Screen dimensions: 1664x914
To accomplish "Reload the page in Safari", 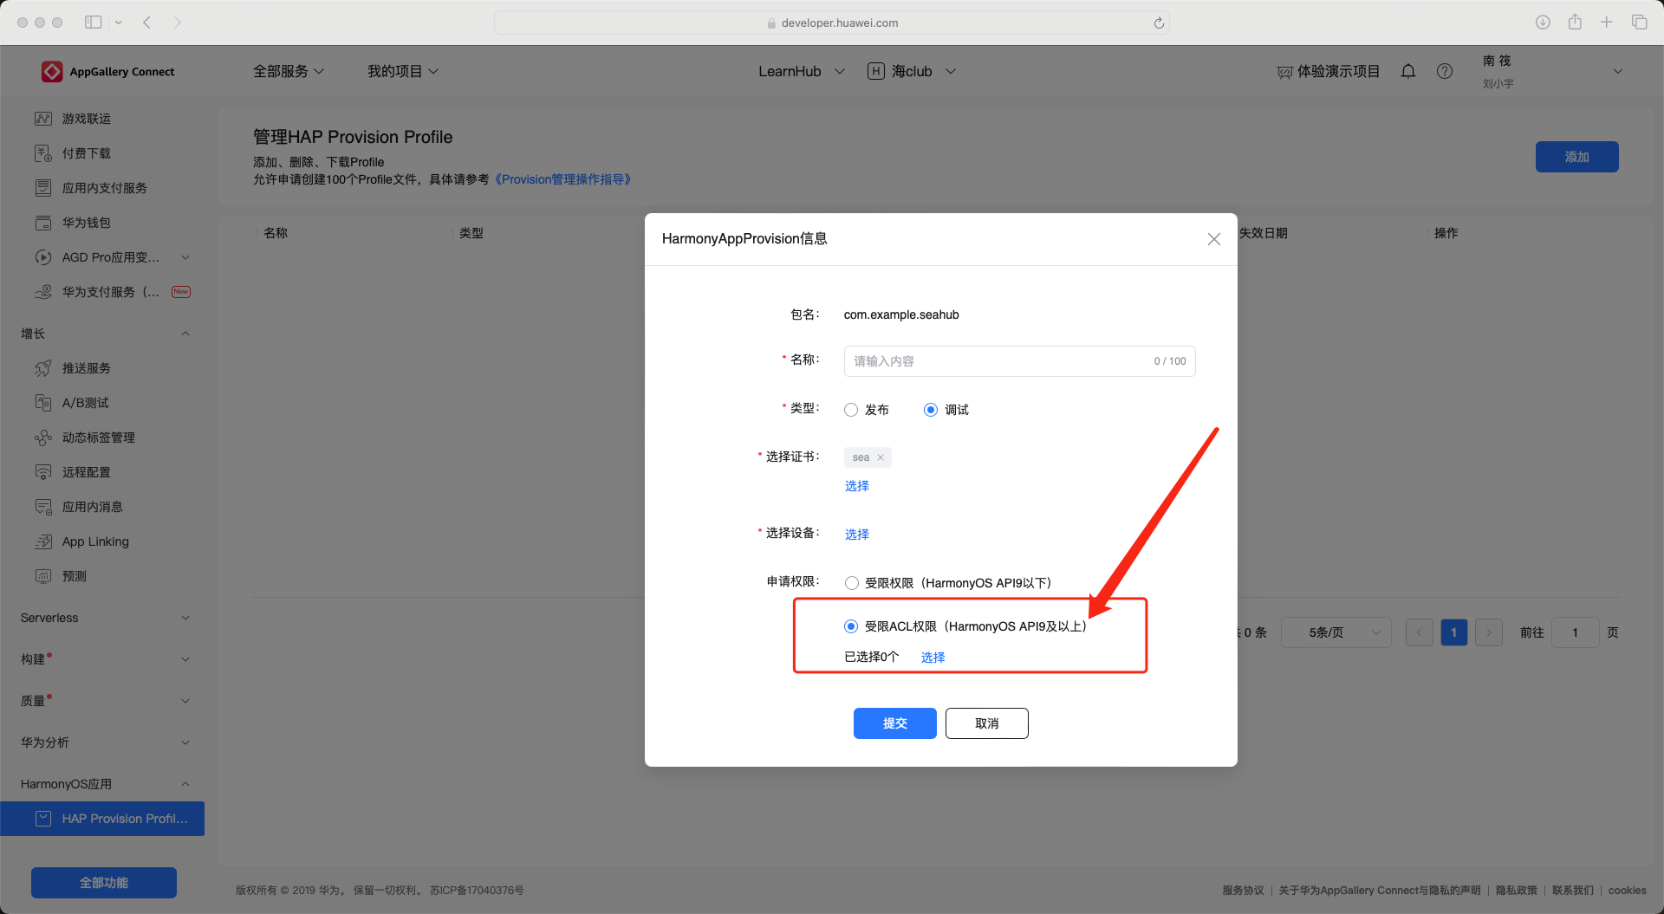I will click(x=1159, y=23).
